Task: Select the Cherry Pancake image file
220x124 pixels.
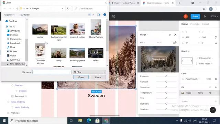Action: (x=96, y=27)
